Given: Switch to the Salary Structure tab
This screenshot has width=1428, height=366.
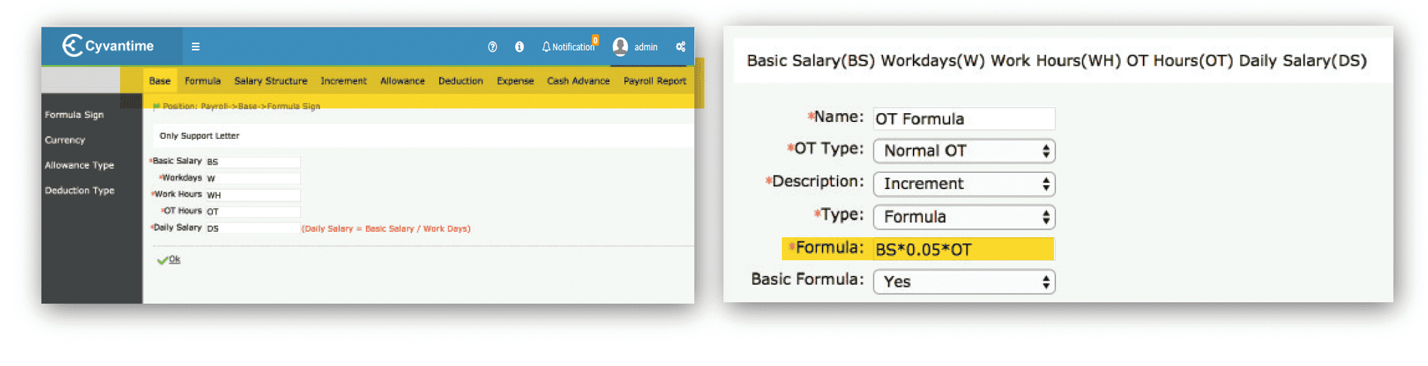Looking at the screenshot, I should click(270, 81).
